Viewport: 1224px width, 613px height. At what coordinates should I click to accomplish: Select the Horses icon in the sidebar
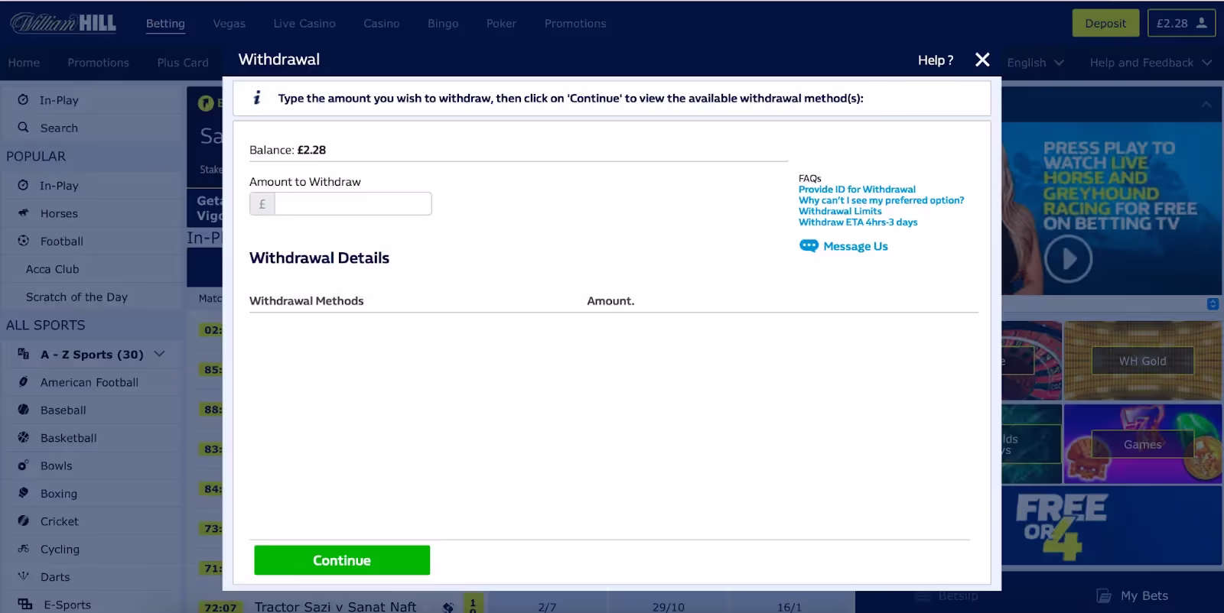coord(23,213)
